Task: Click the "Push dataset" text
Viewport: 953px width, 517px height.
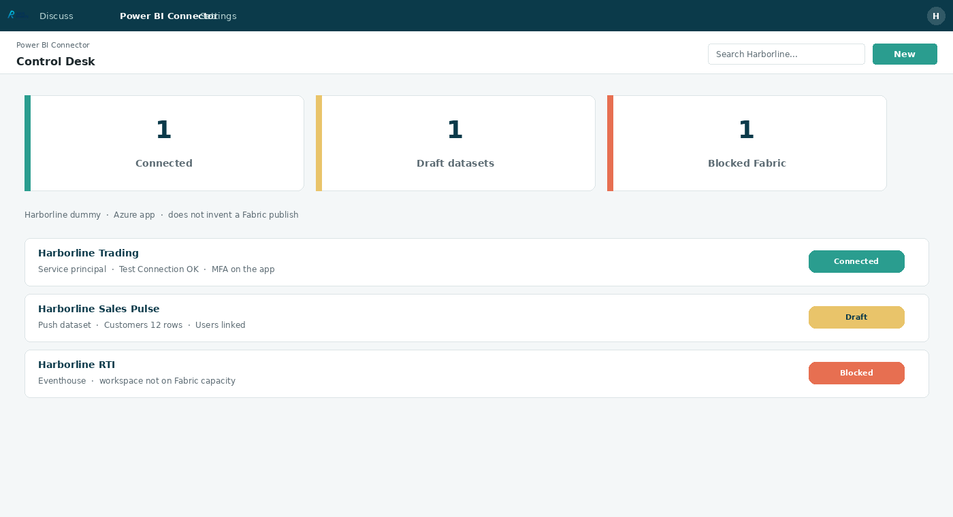Action: pos(65,325)
